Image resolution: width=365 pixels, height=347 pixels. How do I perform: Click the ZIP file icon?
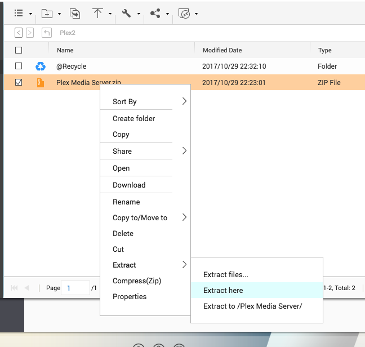[x=41, y=83]
